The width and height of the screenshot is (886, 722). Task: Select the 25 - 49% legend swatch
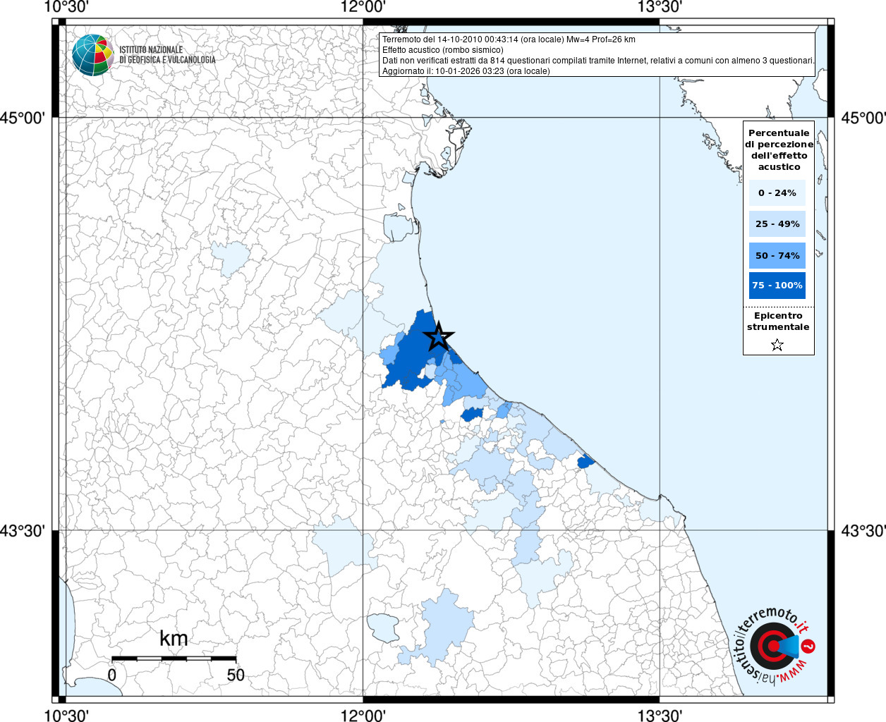777,224
